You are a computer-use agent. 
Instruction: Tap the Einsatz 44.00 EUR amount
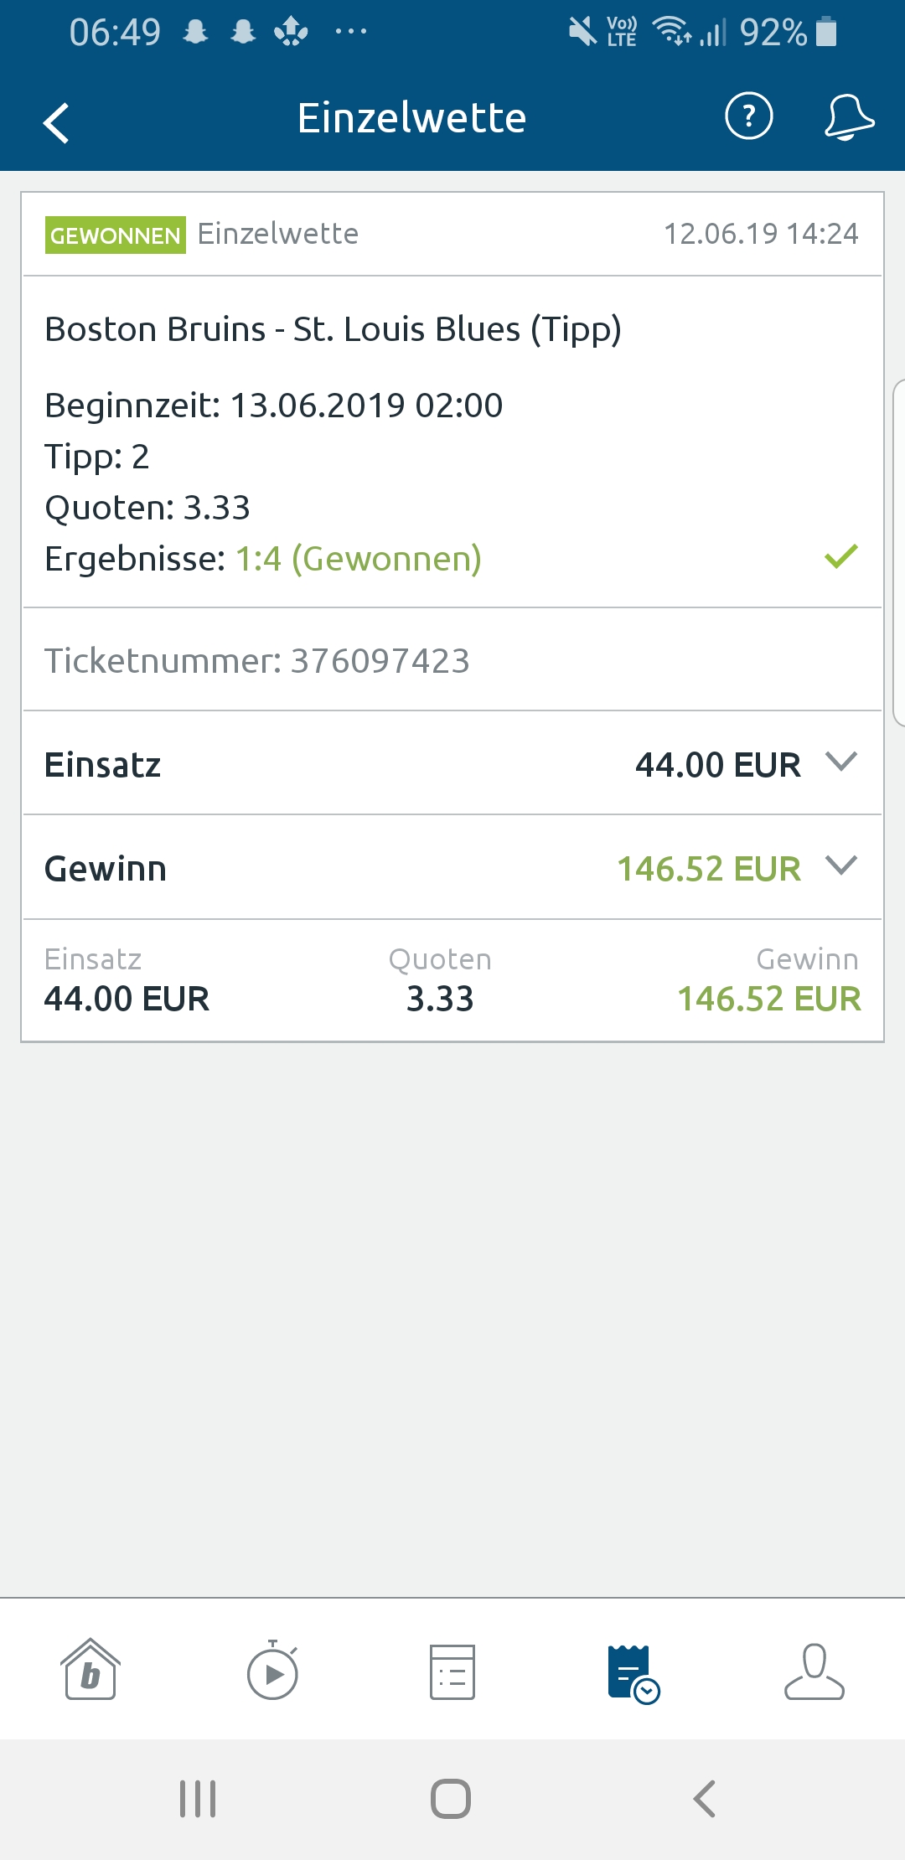click(x=717, y=765)
